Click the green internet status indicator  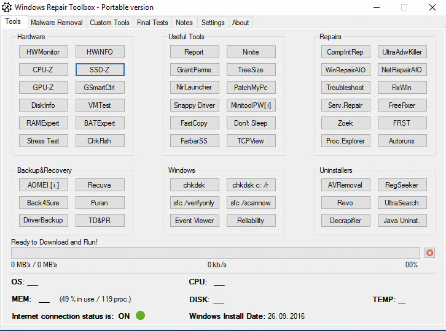click(140, 316)
